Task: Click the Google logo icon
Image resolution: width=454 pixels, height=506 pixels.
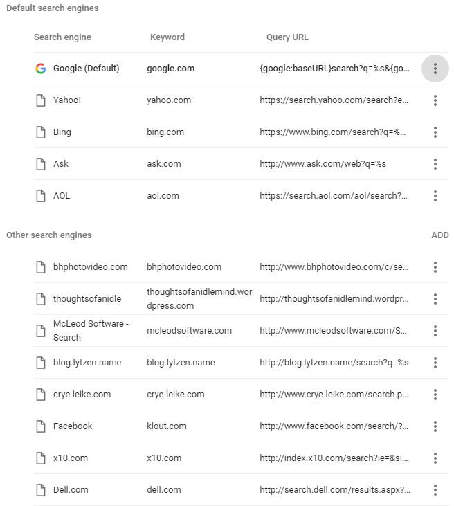Action: [41, 69]
